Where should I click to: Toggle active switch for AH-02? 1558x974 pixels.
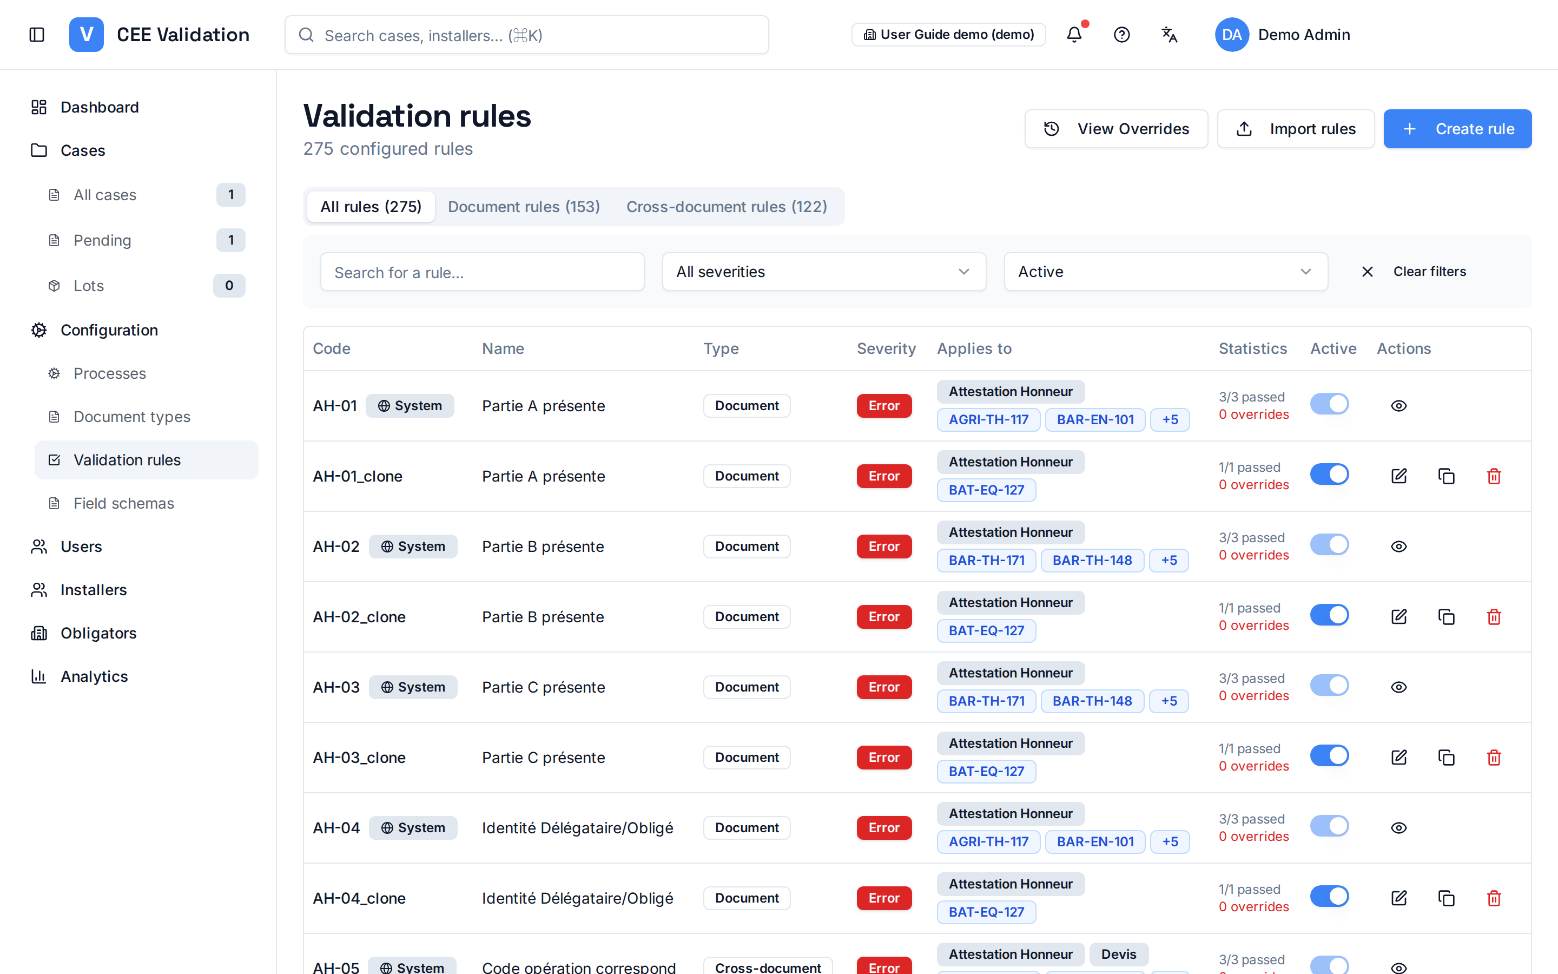click(1329, 544)
